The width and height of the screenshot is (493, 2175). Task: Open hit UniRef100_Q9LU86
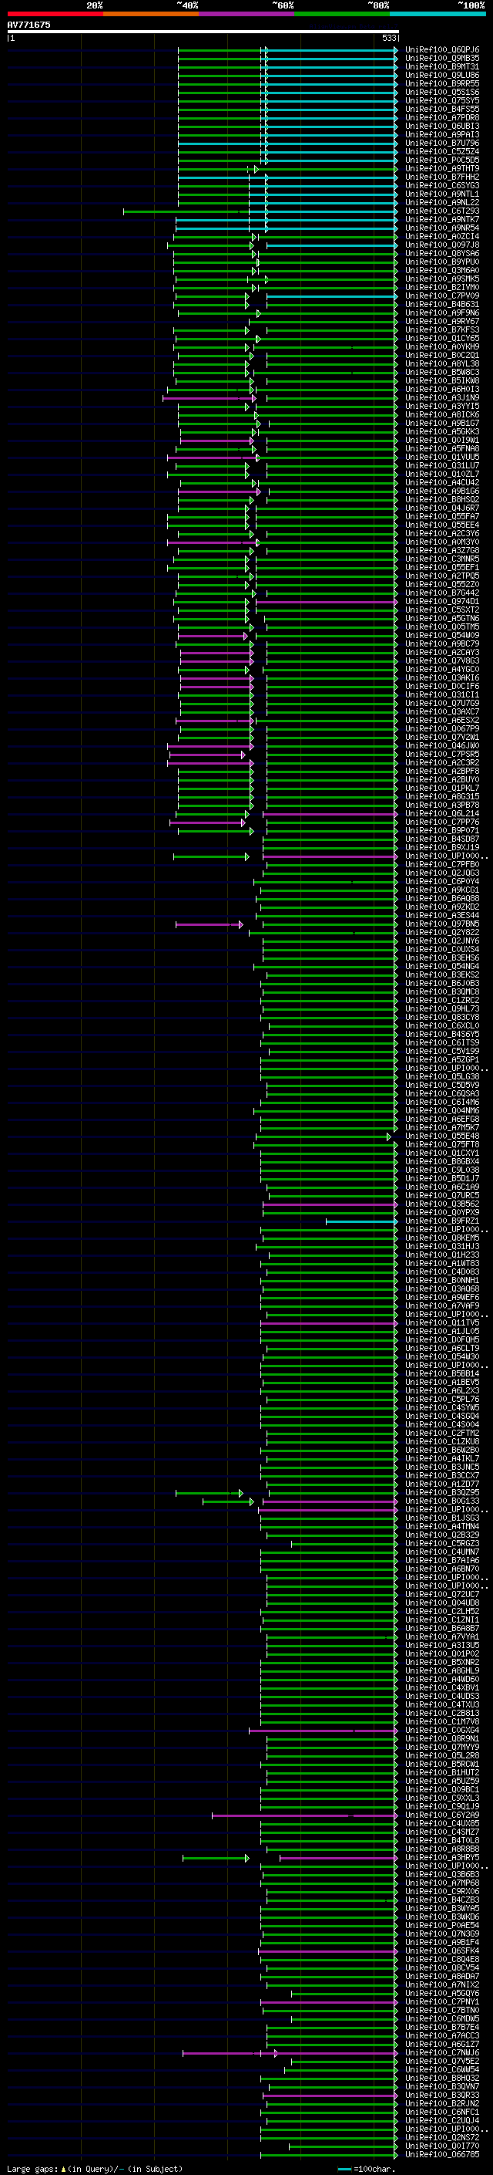click(442, 75)
